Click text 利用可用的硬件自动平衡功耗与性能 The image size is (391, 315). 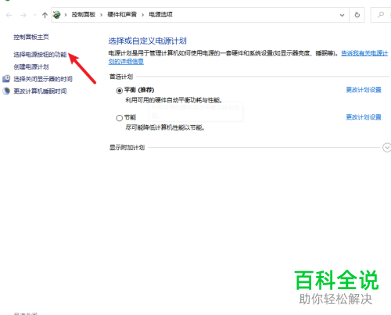tap(174, 100)
